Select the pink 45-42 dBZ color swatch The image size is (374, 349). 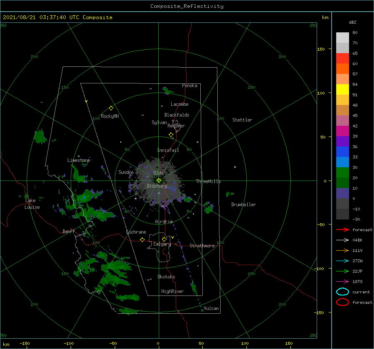point(342,120)
